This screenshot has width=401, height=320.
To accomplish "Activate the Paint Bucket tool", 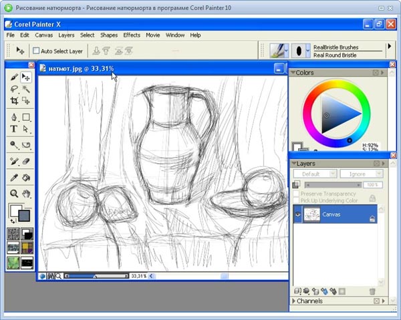I will coord(26,178).
